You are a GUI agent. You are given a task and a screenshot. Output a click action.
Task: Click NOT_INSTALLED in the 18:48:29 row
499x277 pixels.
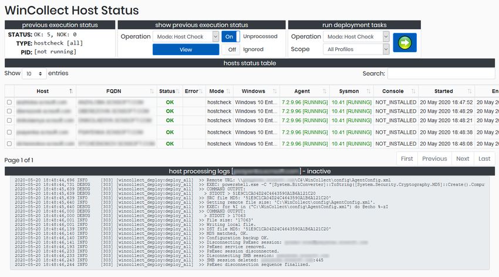[396, 111]
